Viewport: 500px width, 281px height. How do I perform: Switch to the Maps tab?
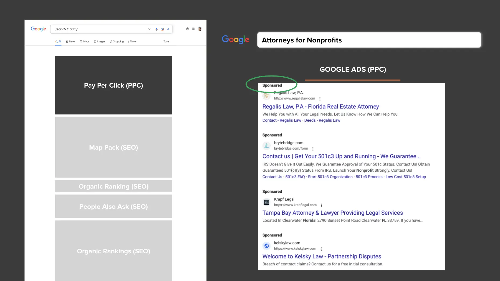pyautogui.click(x=85, y=42)
